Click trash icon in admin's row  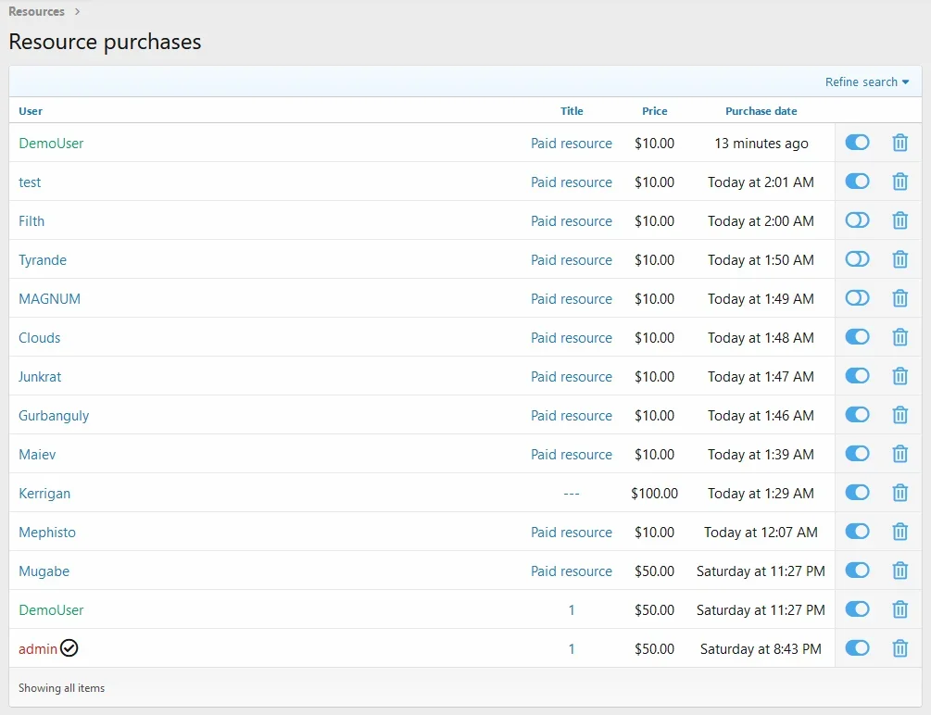(900, 648)
